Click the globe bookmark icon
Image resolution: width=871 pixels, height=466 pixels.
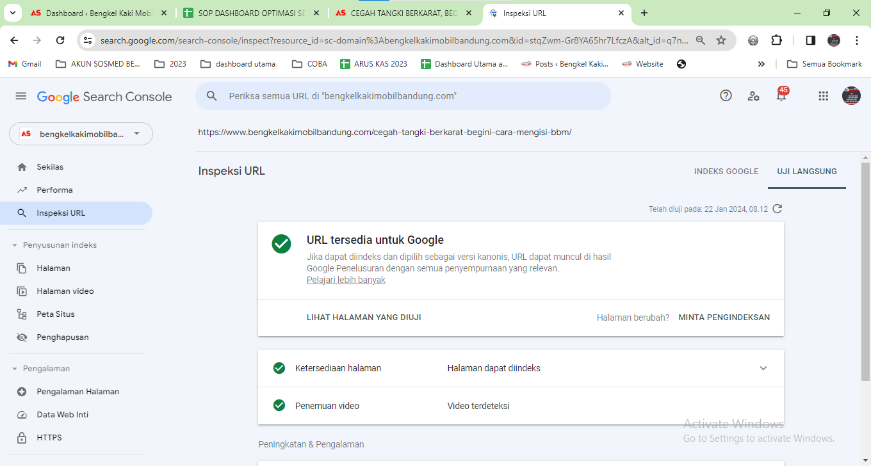681,64
